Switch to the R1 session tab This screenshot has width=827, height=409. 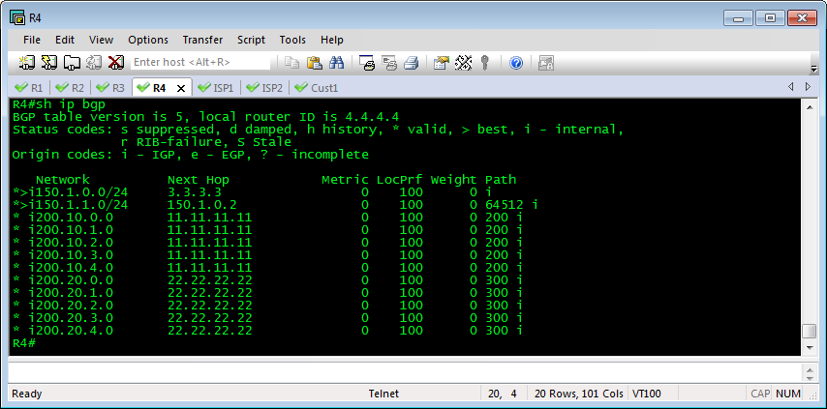[29, 88]
